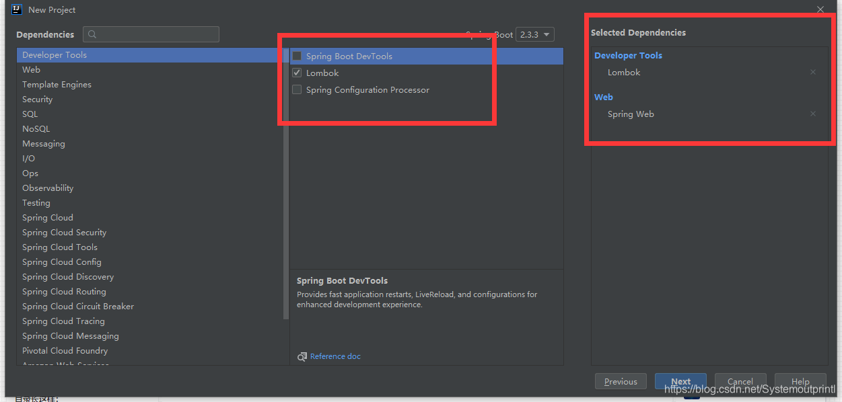This screenshot has height=402, width=842.
Task: Click the Next button
Action: point(680,381)
